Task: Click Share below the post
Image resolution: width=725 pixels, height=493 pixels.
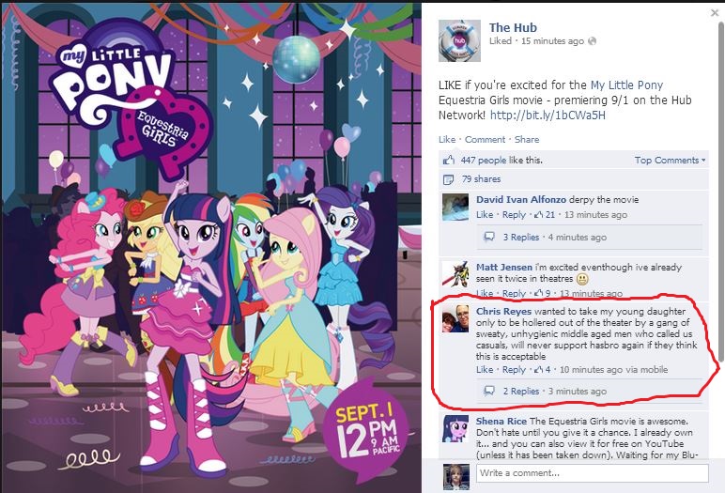Action: coord(527,139)
